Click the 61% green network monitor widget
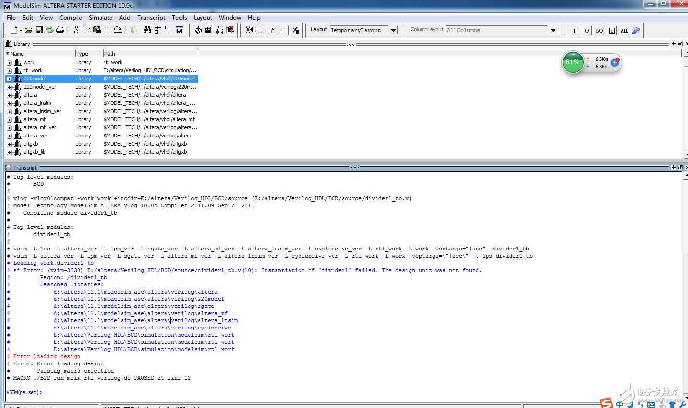 click(572, 62)
